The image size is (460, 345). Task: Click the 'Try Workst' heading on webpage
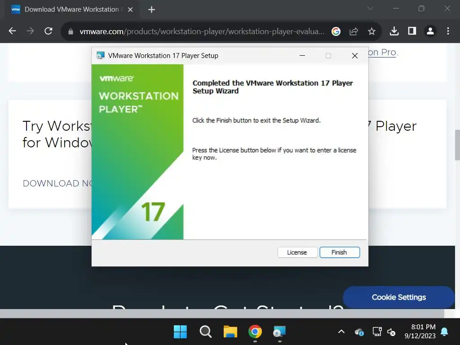click(x=57, y=134)
